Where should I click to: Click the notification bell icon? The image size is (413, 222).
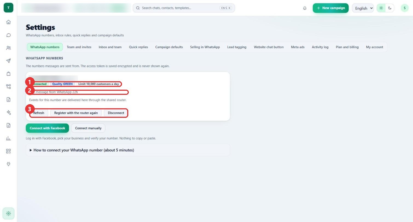click(305, 8)
